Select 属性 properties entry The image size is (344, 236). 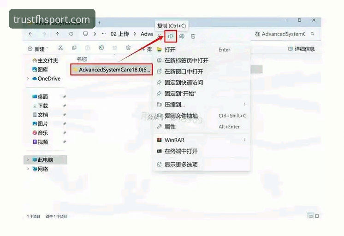pyautogui.click(x=202, y=127)
